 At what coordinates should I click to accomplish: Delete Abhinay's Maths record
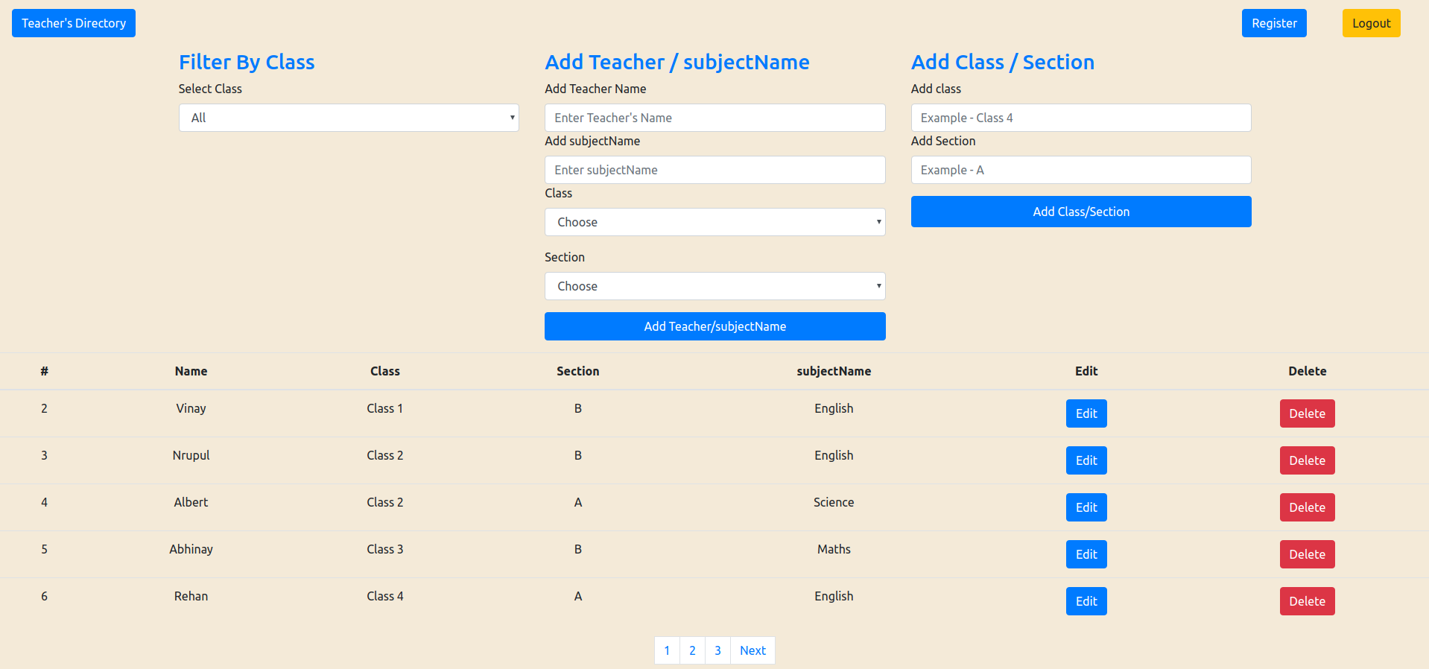click(1307, 554)
